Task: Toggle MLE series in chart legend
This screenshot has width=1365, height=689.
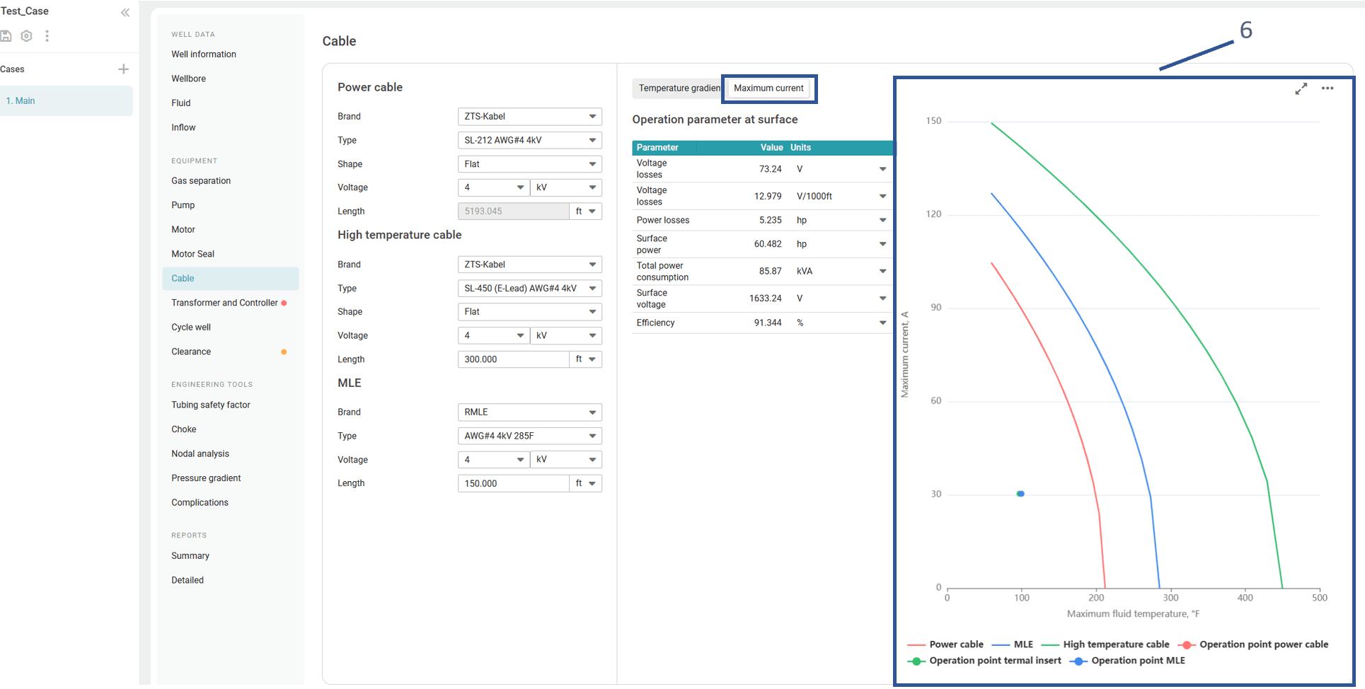Action: point(1013,644)
